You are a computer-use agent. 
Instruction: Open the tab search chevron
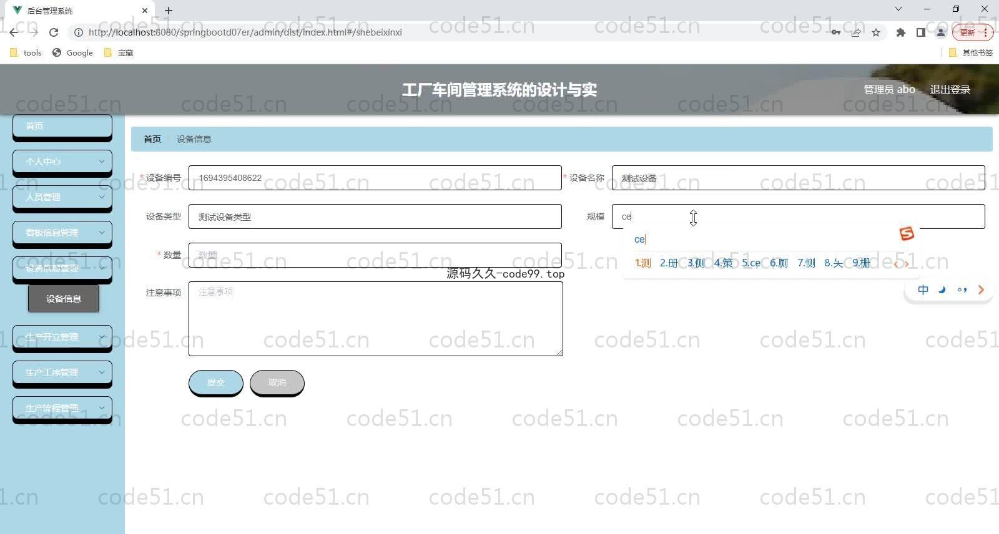[x=898, y=9]
